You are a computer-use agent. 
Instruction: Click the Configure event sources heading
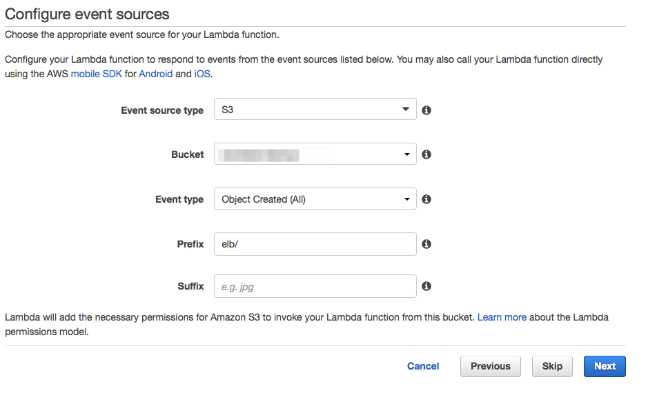pyautogui.click(x=87, y=14)
